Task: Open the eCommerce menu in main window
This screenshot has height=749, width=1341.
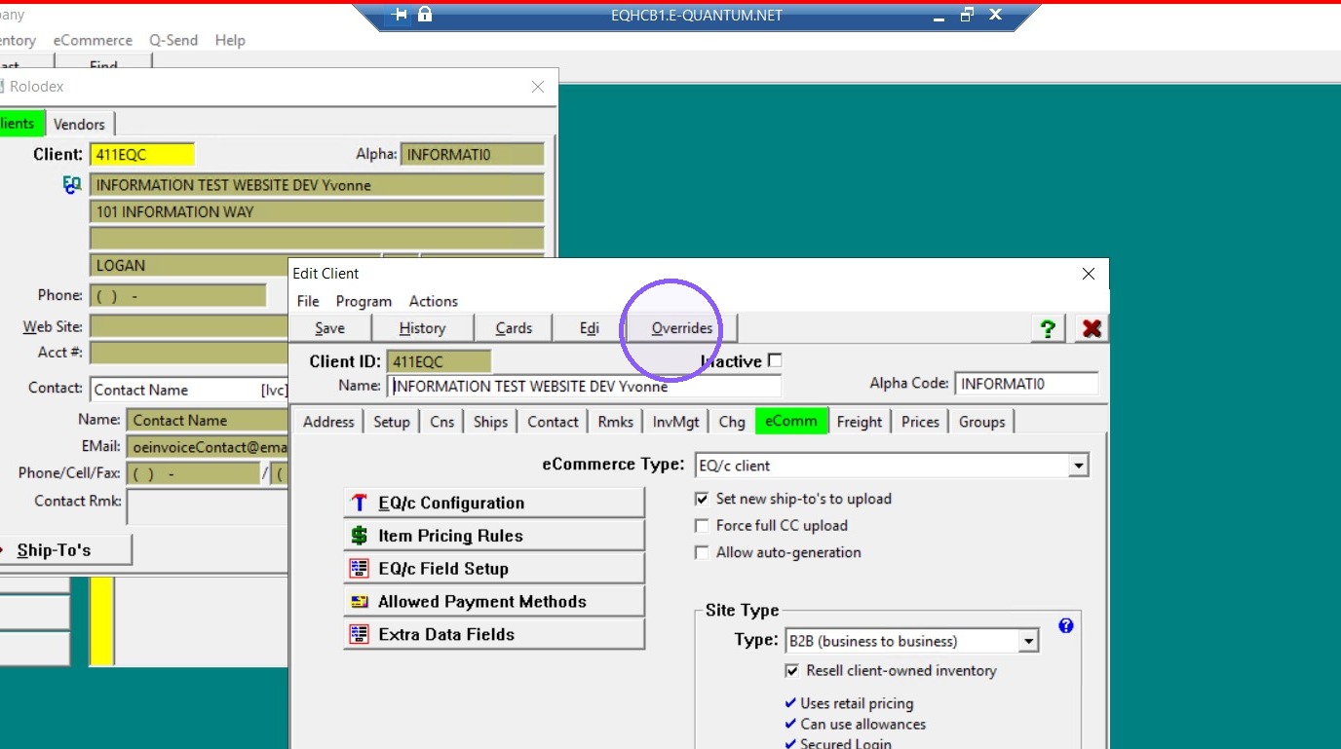Action: tap(93, 41)
